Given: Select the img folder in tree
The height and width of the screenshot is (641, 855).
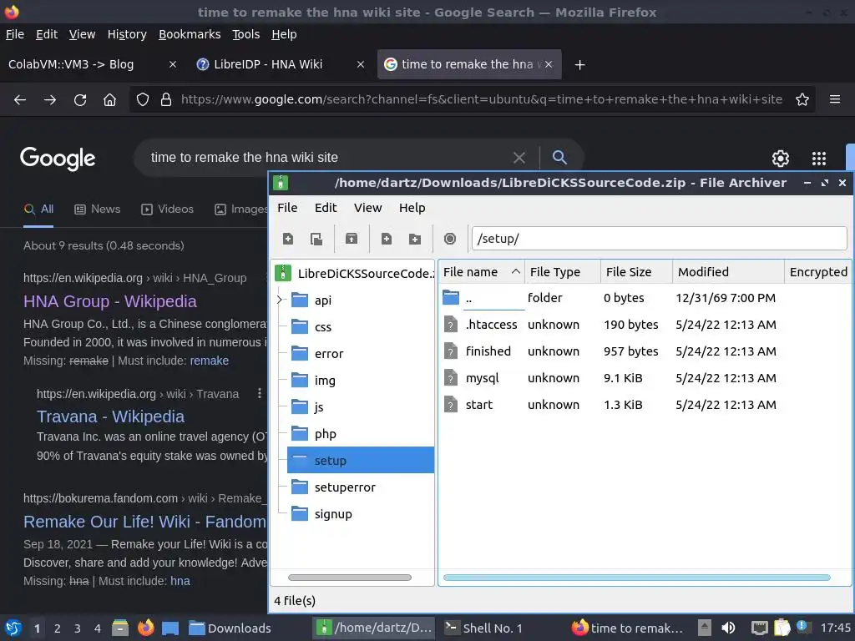Looking at the screenshot, I should pyautogui.click(x=325, y=381).
